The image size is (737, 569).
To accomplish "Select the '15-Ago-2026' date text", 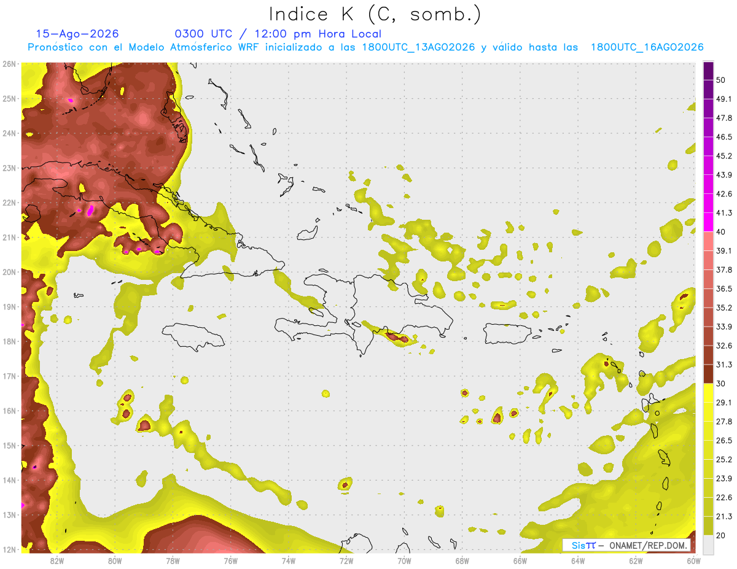I will [x=77, y=34].
